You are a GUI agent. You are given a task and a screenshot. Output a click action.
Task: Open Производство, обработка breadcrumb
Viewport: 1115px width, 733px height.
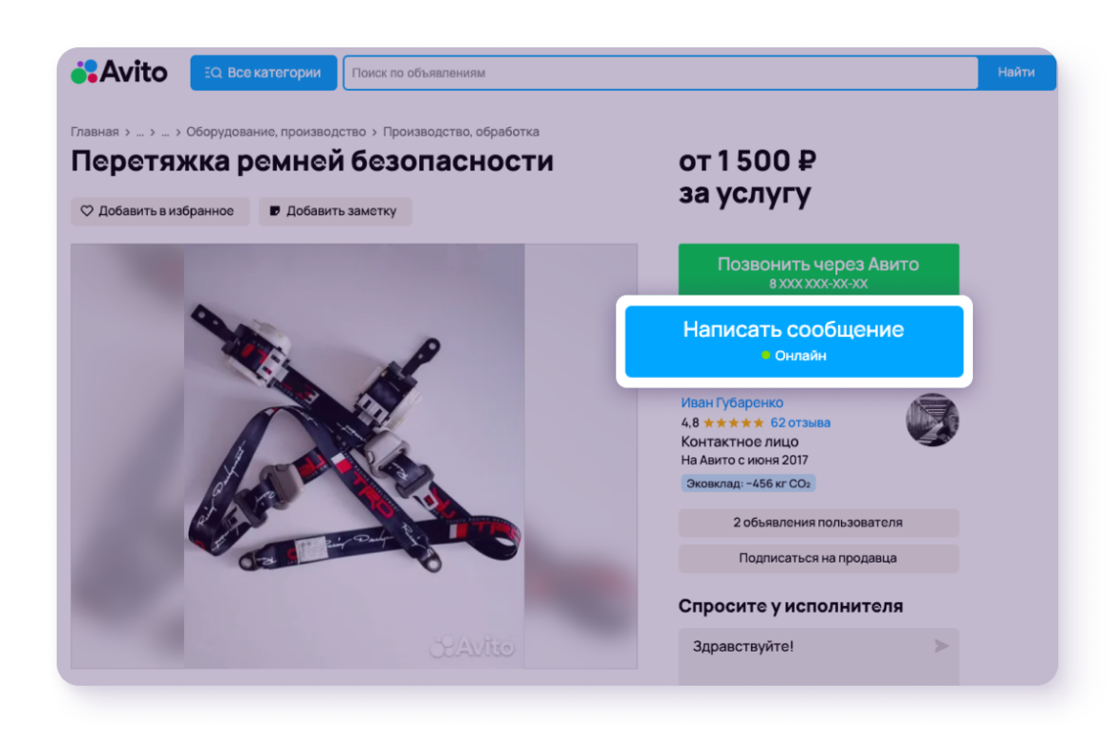(461, 132)
